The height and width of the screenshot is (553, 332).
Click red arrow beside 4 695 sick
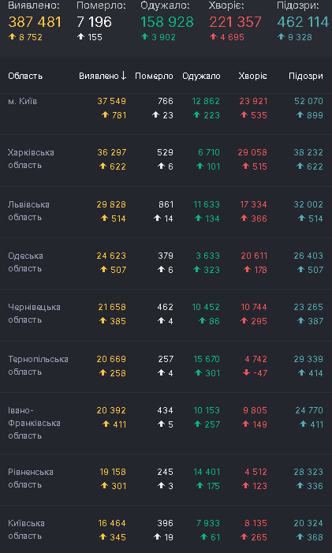(x=214, y=36)
